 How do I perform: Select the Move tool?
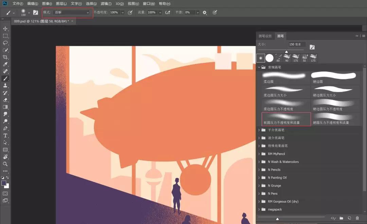(x=5, y=29)
